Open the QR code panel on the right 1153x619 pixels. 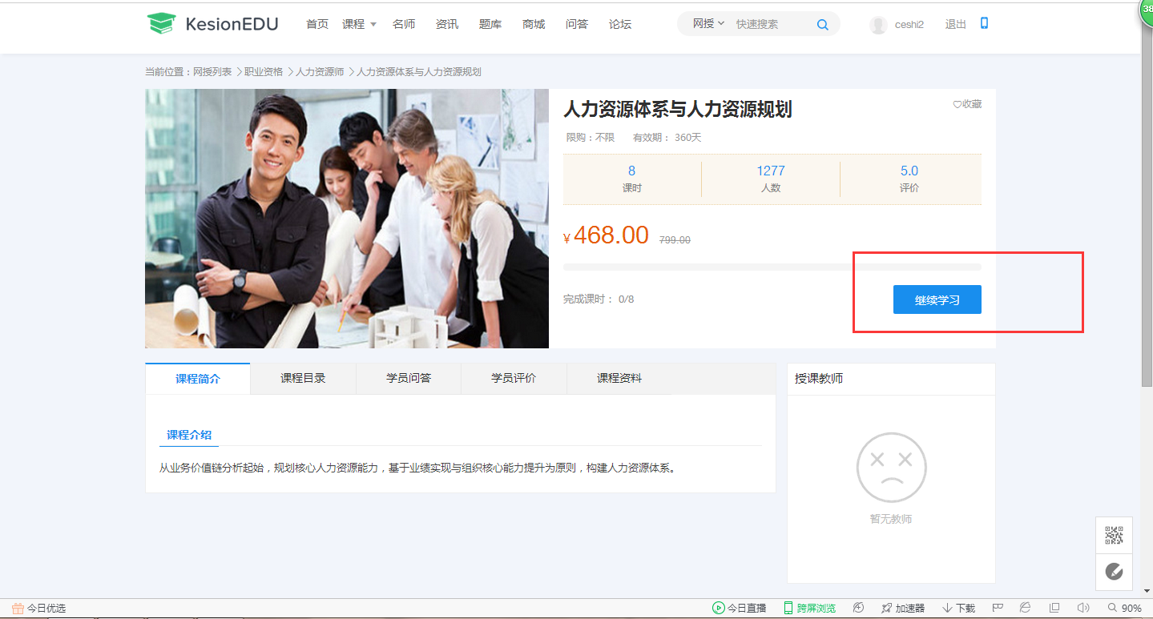click(1114, 534)
